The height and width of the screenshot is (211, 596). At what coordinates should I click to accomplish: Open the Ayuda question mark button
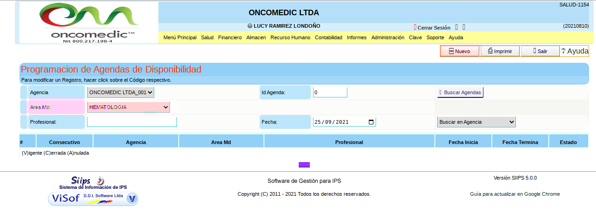(x=574, y=51)
